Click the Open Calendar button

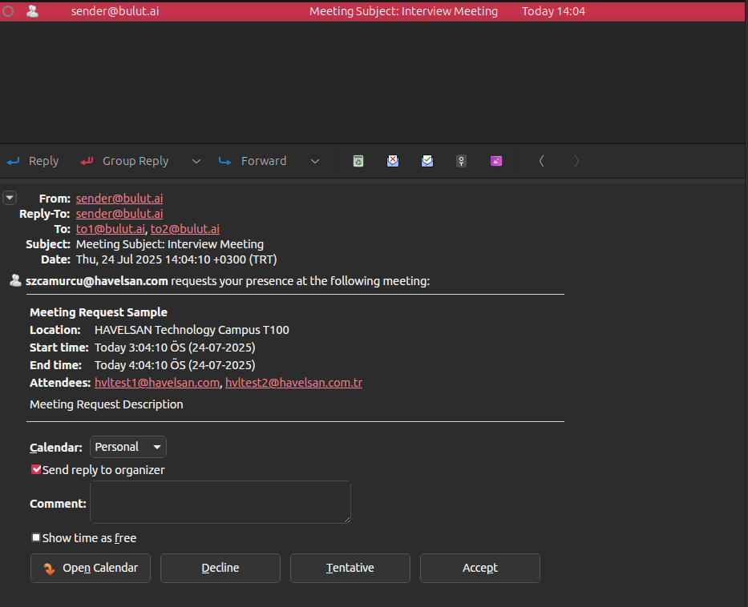point(91,568)
